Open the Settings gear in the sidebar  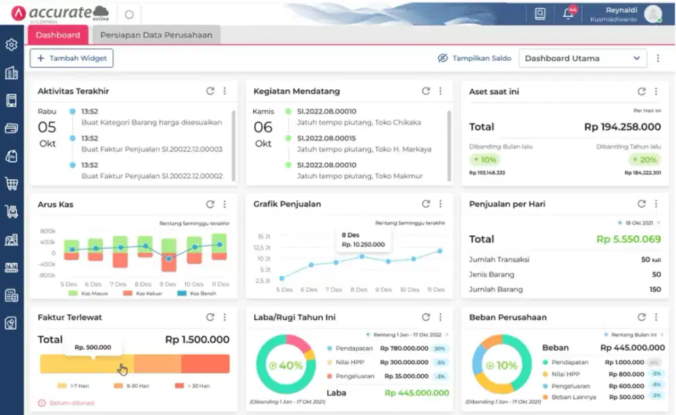click(11, 44)
